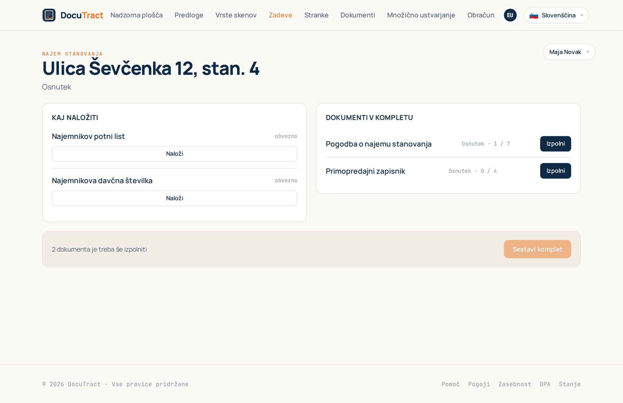Image resolution: width=623 pixels, height=403 pixels.
Task: Open the Stanje footer link
Action: click(570, 384)
